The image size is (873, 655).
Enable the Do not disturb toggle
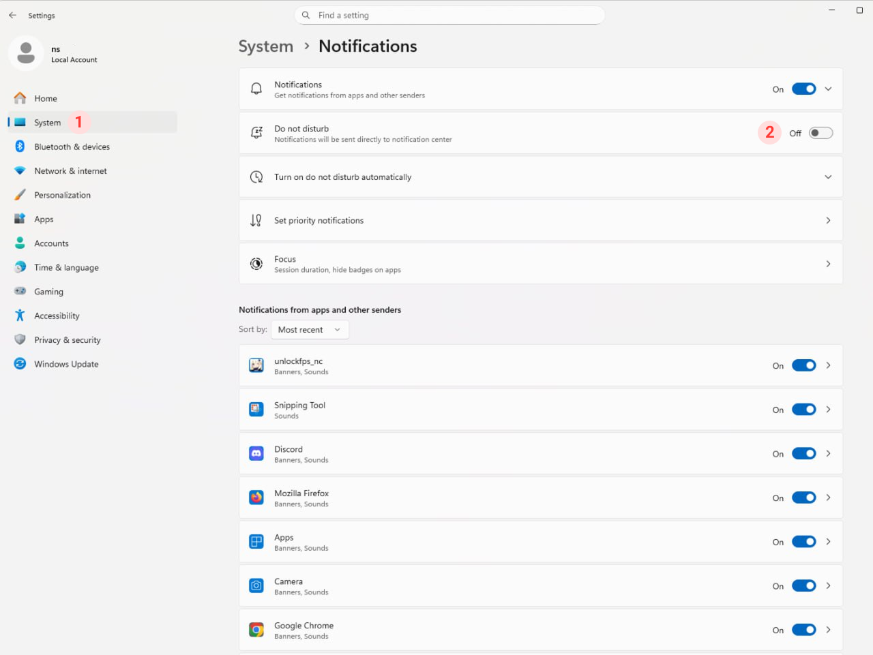pyautogui.click(x=820, y=134)
